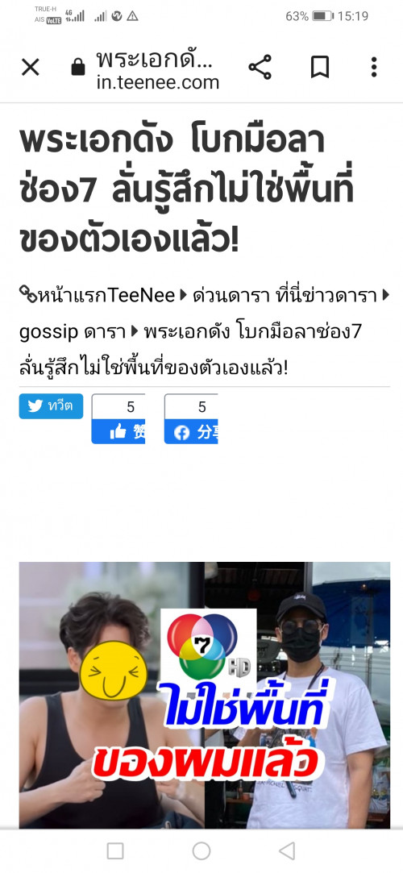Screen dimensions: 403x873
Task: Click the Facebook like thumbs-up button
Action: [118, 431]
